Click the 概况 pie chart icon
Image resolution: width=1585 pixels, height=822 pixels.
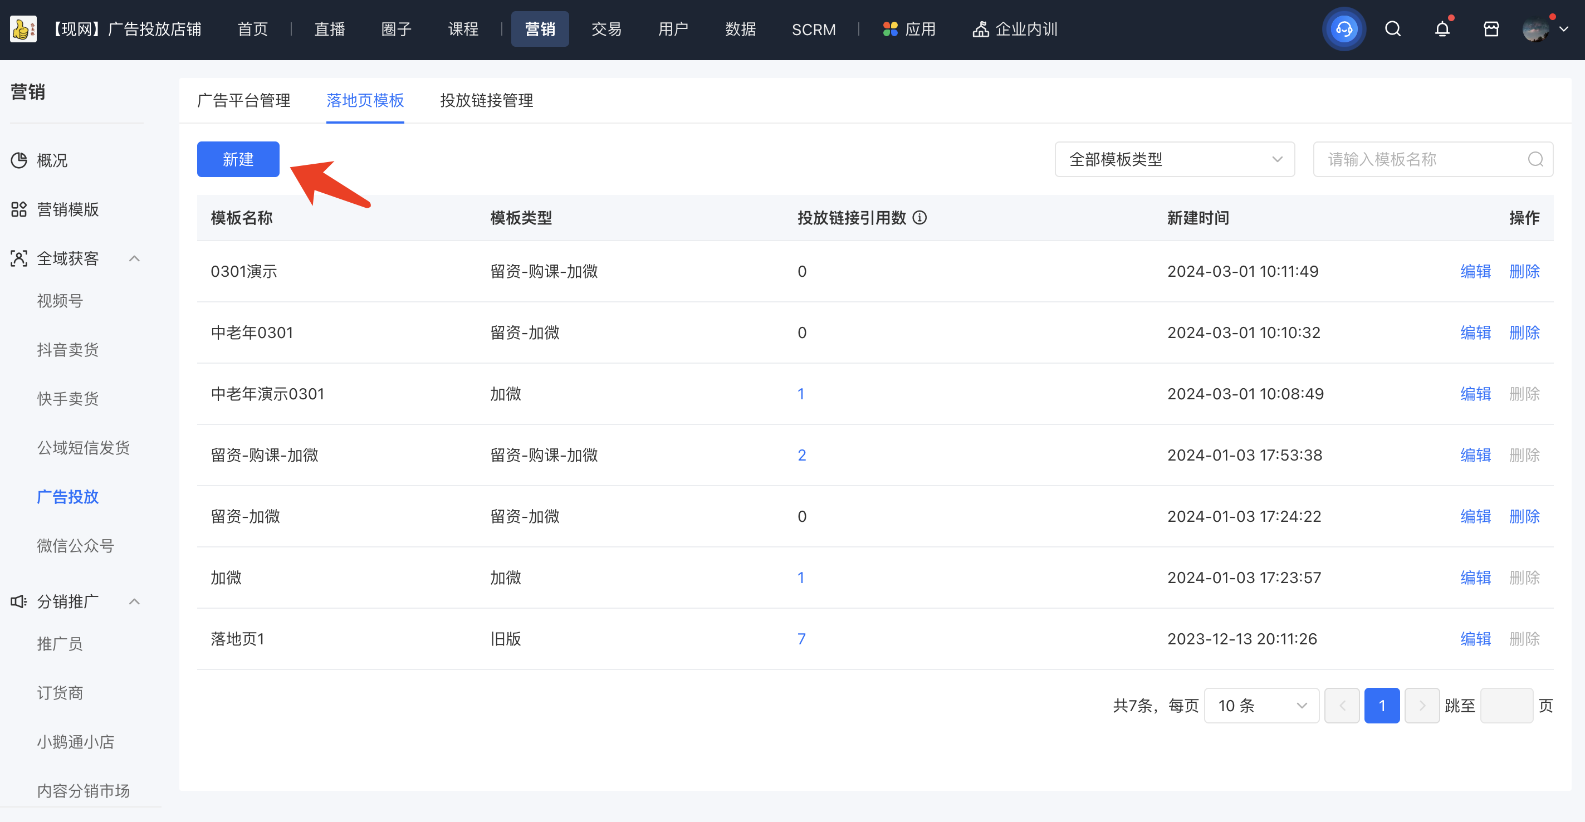19,160
